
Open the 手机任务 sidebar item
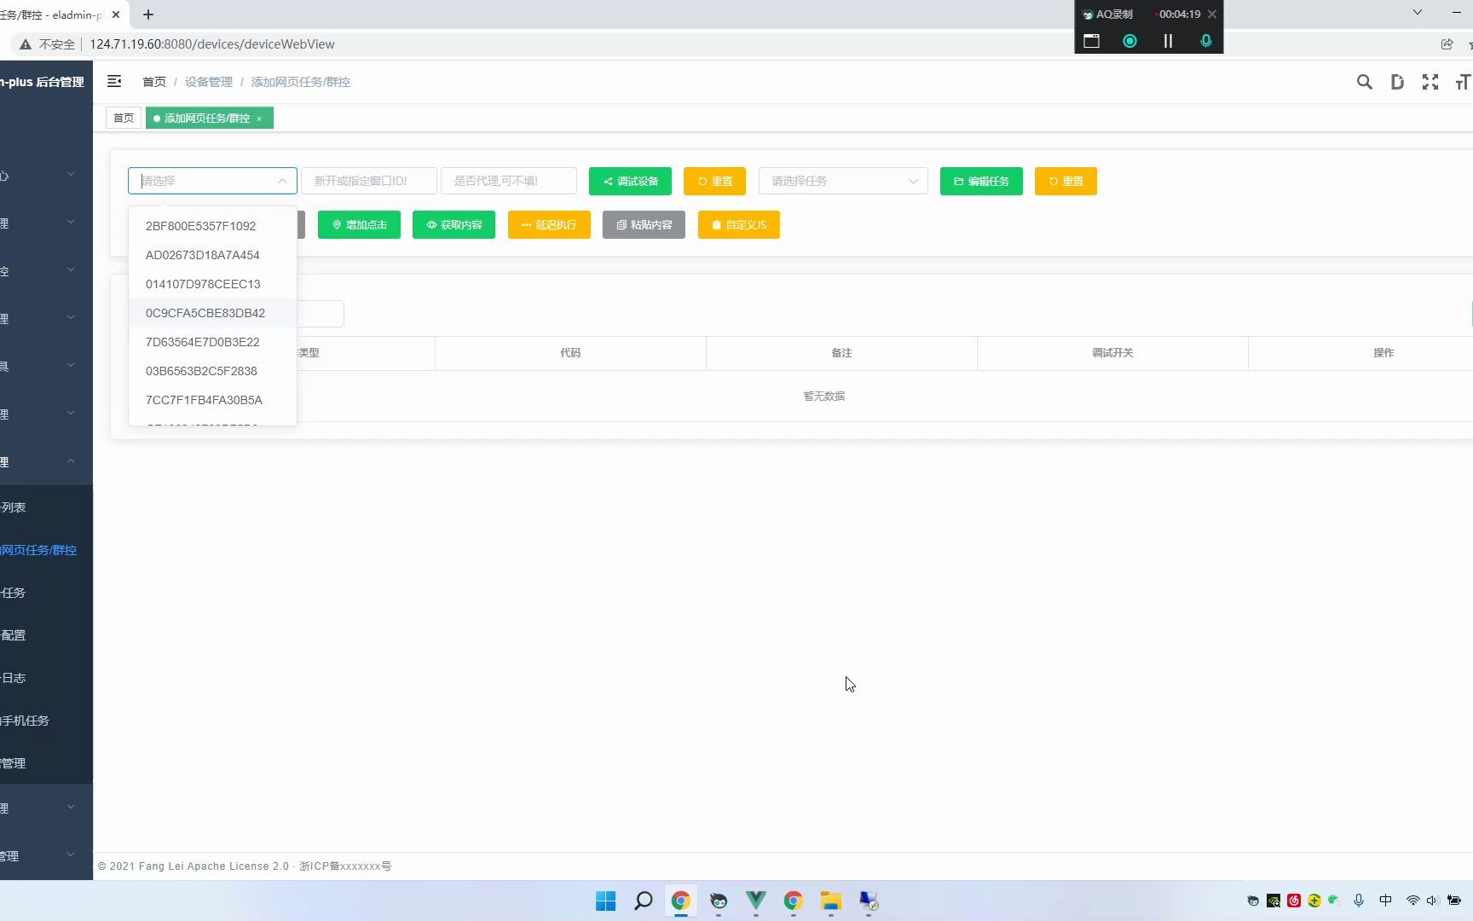[46, 721]
